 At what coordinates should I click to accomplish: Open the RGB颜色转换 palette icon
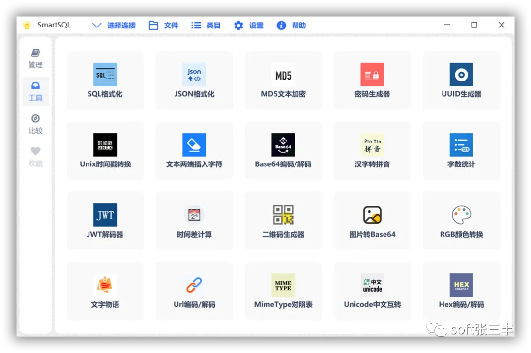461,215
